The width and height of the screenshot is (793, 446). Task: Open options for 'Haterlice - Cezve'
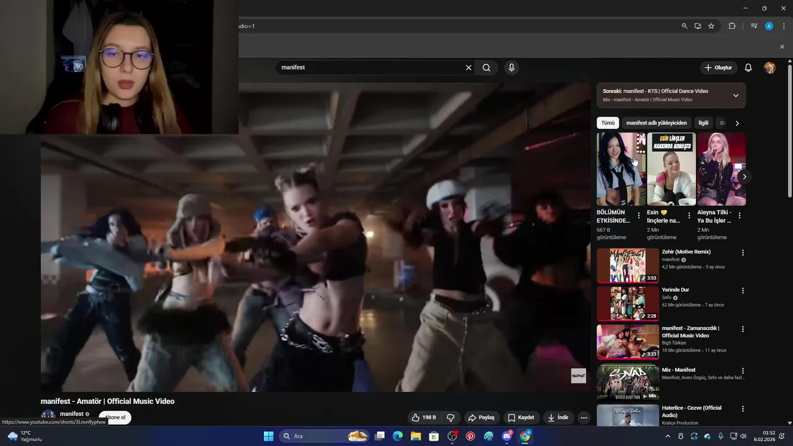point(743,409)
